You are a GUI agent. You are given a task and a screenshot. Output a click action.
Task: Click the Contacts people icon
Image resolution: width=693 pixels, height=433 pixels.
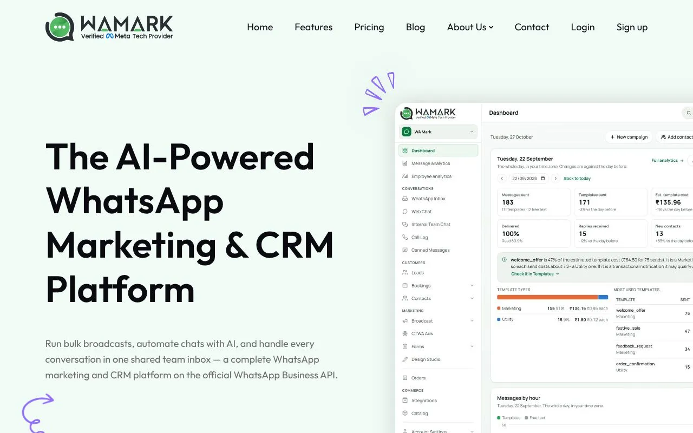pyautogui.click(x=405, y=298)
